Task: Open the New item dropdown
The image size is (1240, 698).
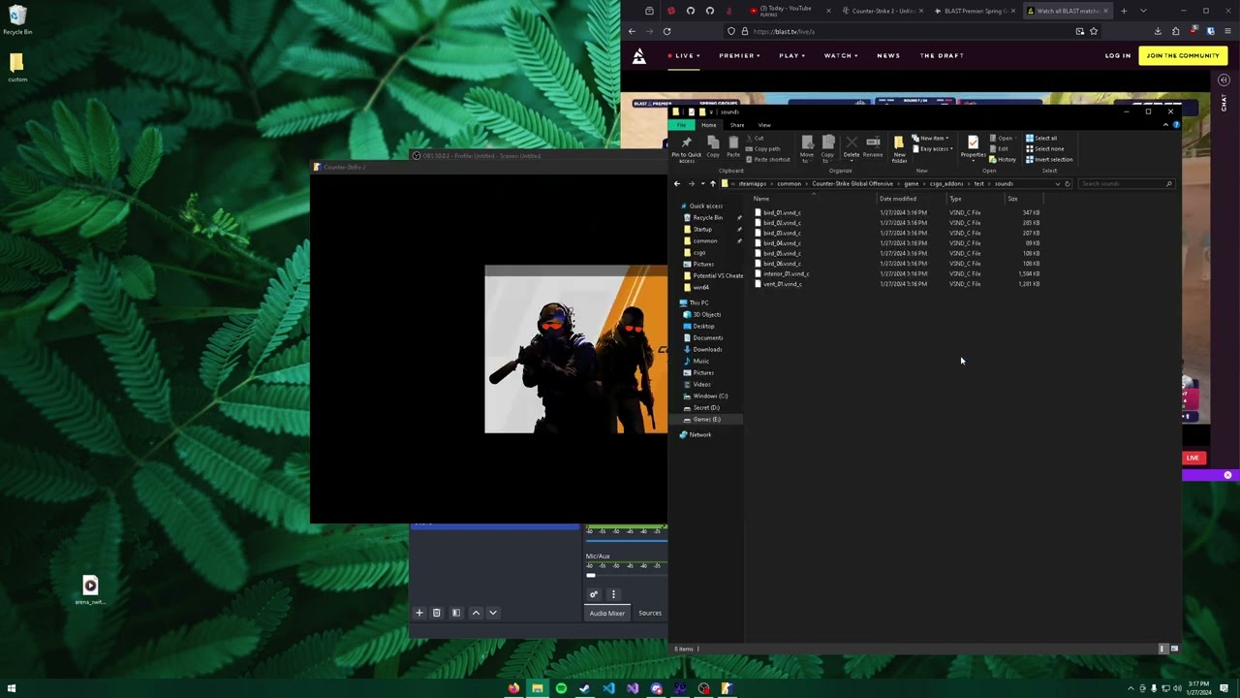Action: coord(932,139)
